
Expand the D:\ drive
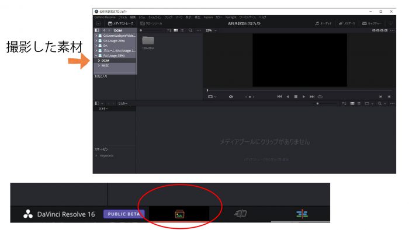tap(96, 46)
